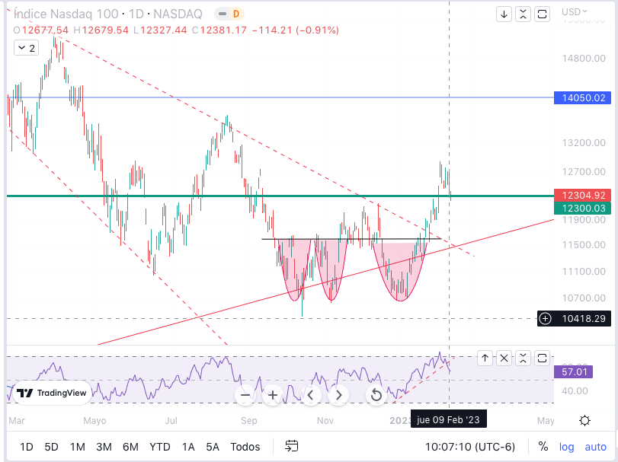Maximize the main chart pane
Screen dimensions: 618x462
[542, 14]
